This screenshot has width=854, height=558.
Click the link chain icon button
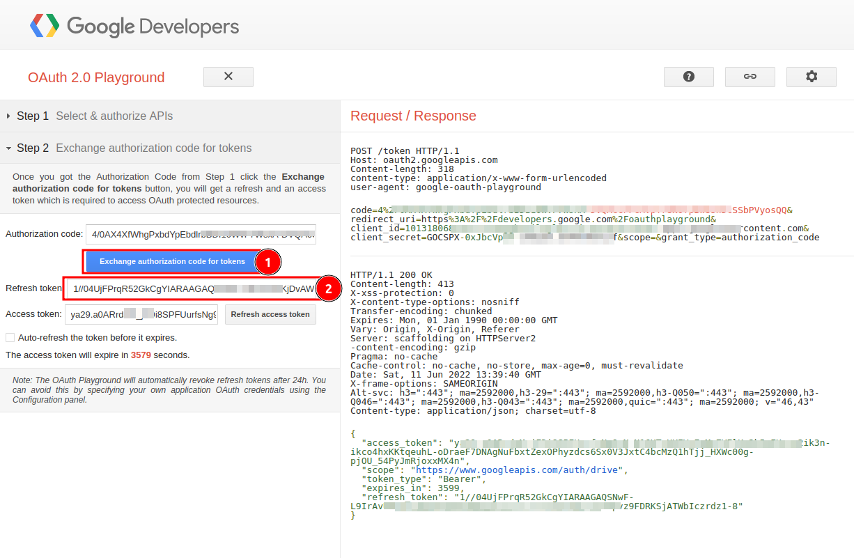click(750, 77)
